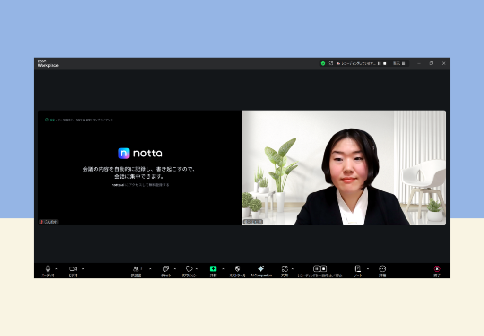484x336 pixels.
Task: Launch AI Companion from the toolbar
Action: point(261,269)
